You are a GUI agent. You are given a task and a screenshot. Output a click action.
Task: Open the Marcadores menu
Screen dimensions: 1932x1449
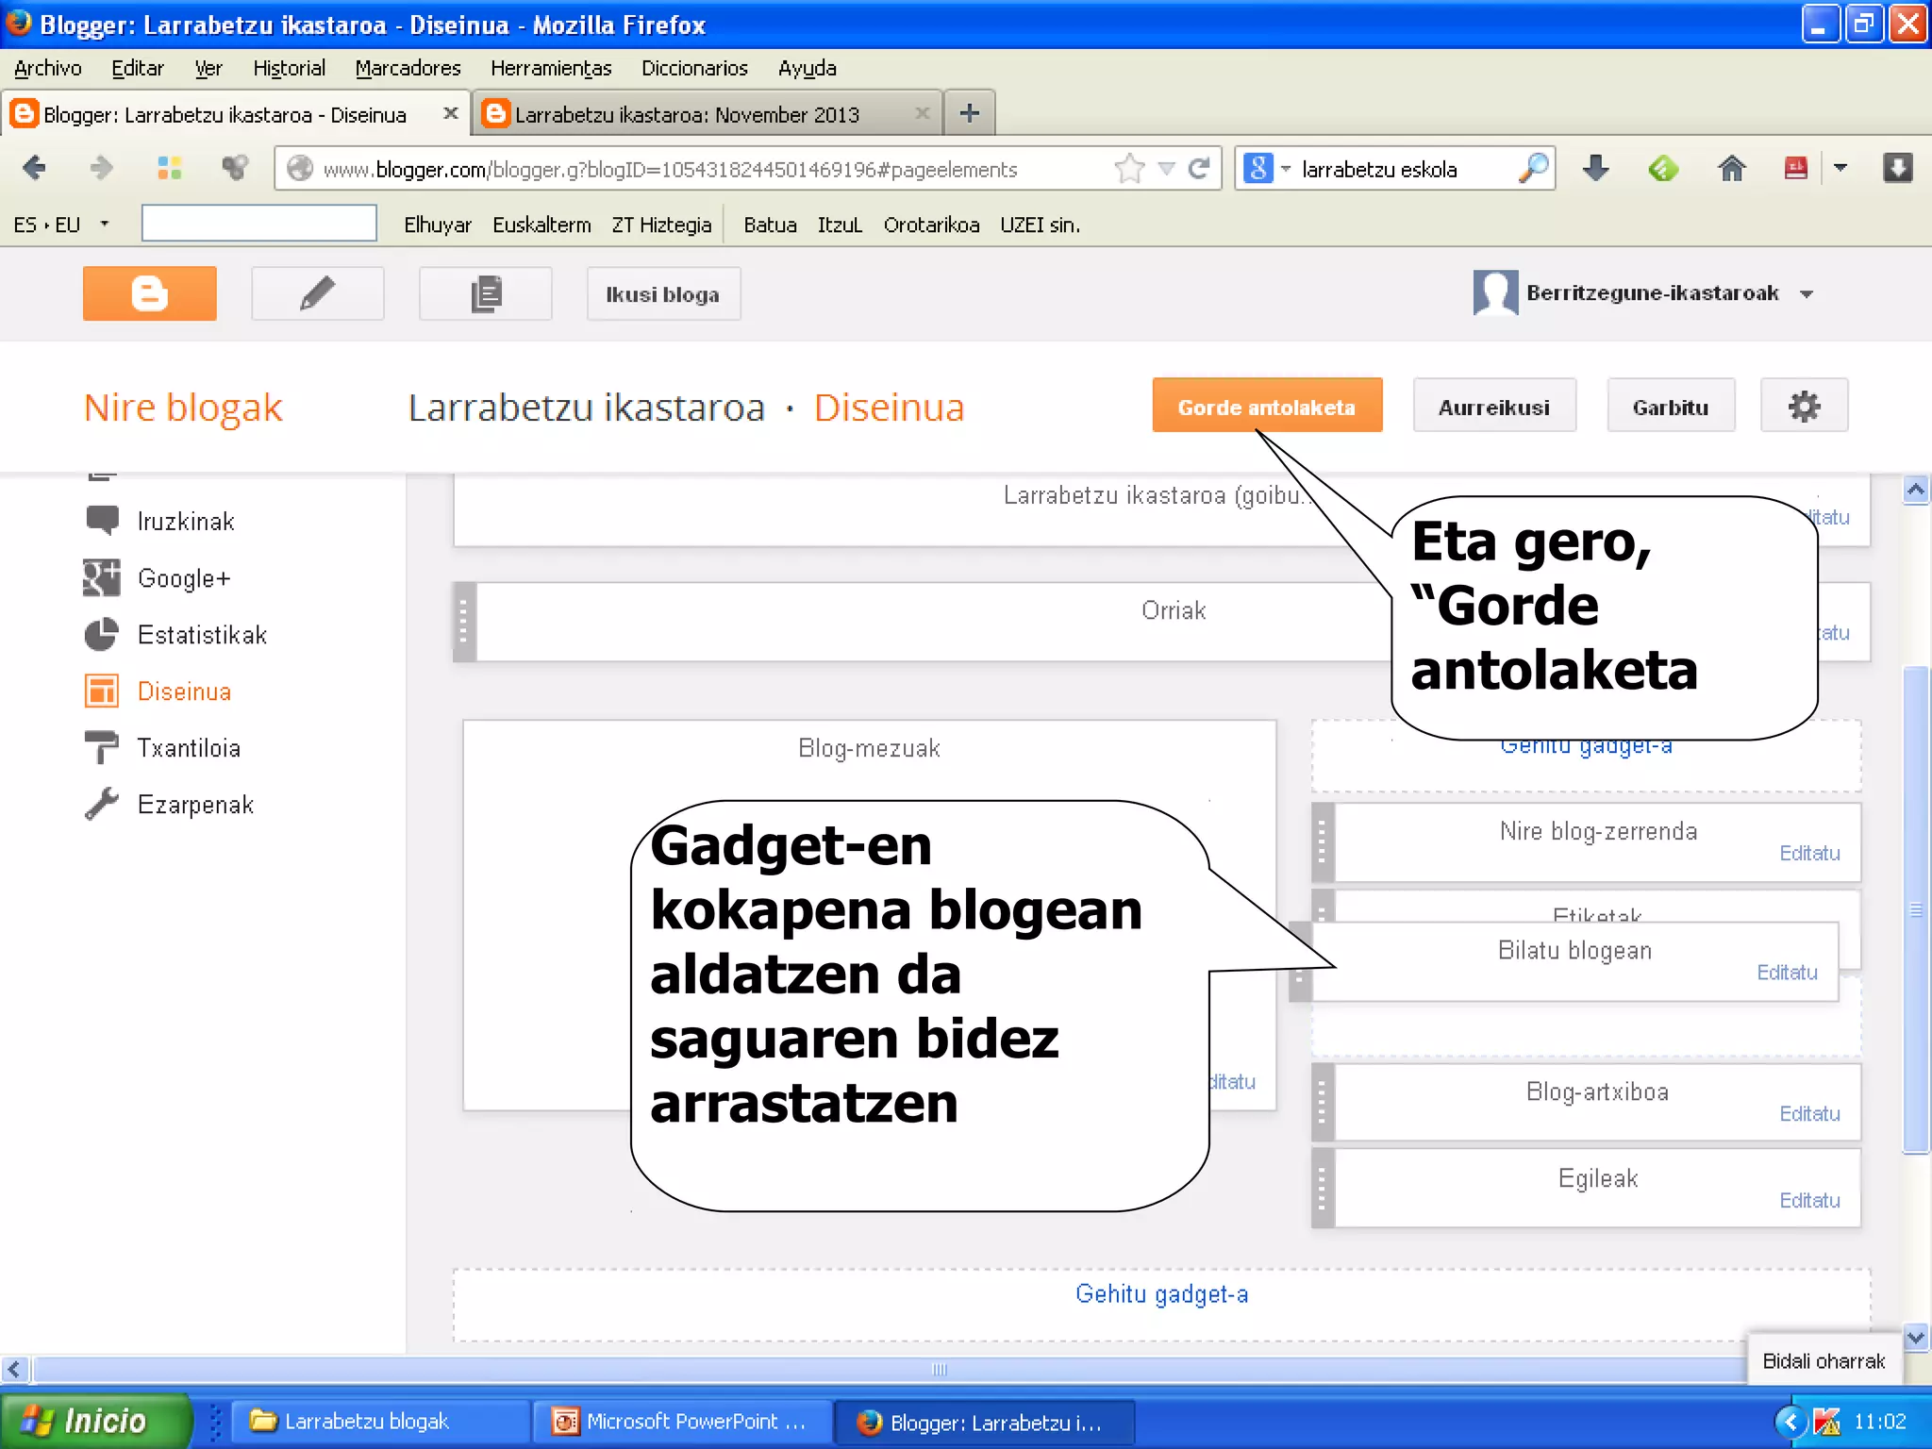(408, 68)
